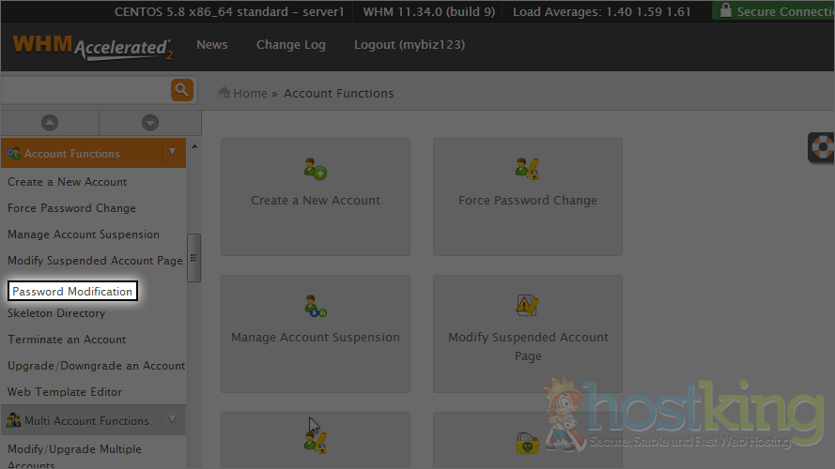
Task: Open the News menu item
Action: coord(211,45)
